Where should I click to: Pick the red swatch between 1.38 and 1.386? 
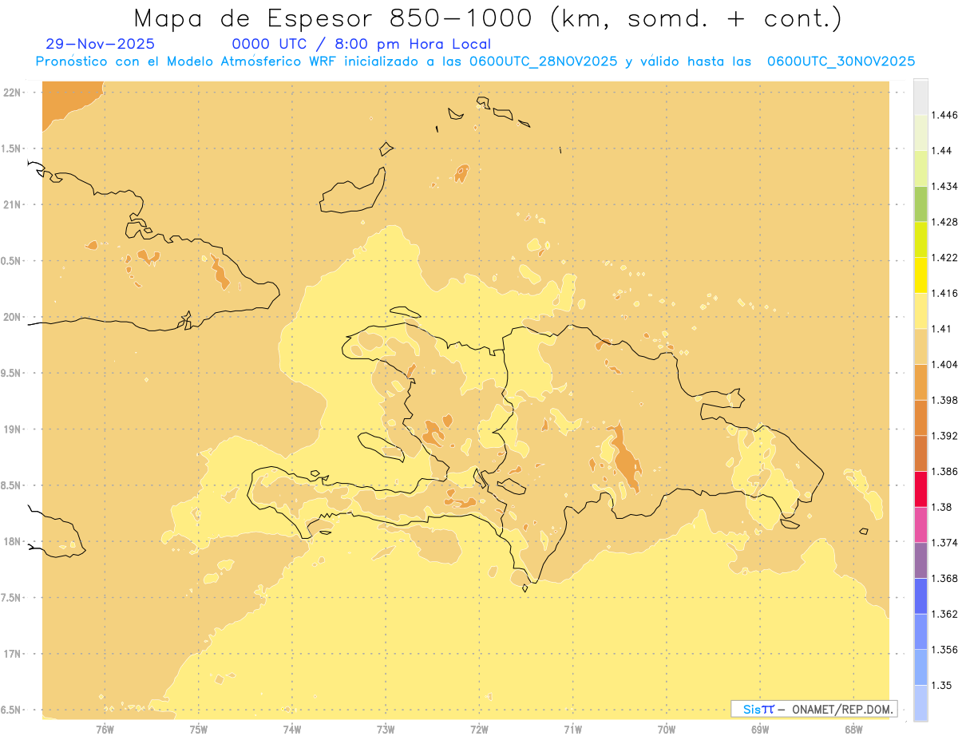[920, 489]
